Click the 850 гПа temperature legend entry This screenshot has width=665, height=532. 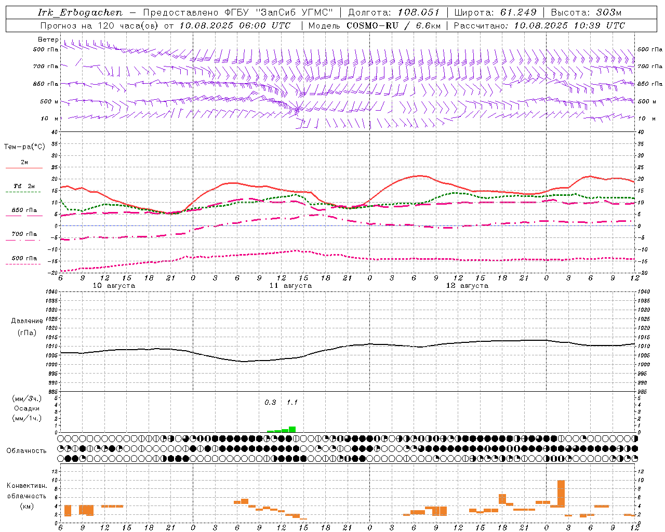pyautogui.click(x=24, y=210)
